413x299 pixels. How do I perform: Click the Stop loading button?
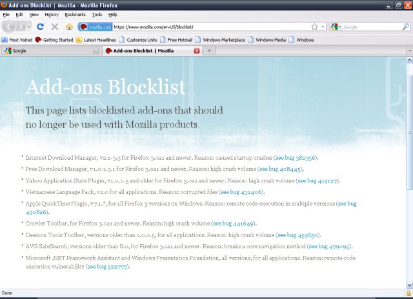tap(54, 27)
